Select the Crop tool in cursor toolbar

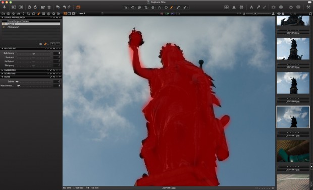pyautogui.click(x=146, y=8)
